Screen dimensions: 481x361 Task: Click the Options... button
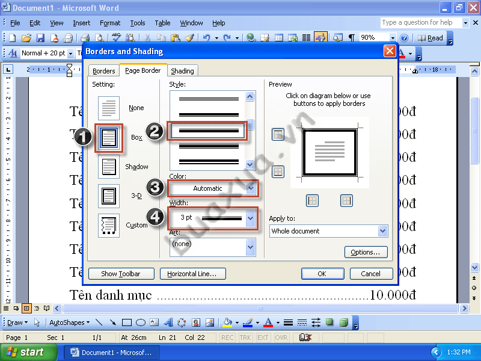tap(366, 252)
